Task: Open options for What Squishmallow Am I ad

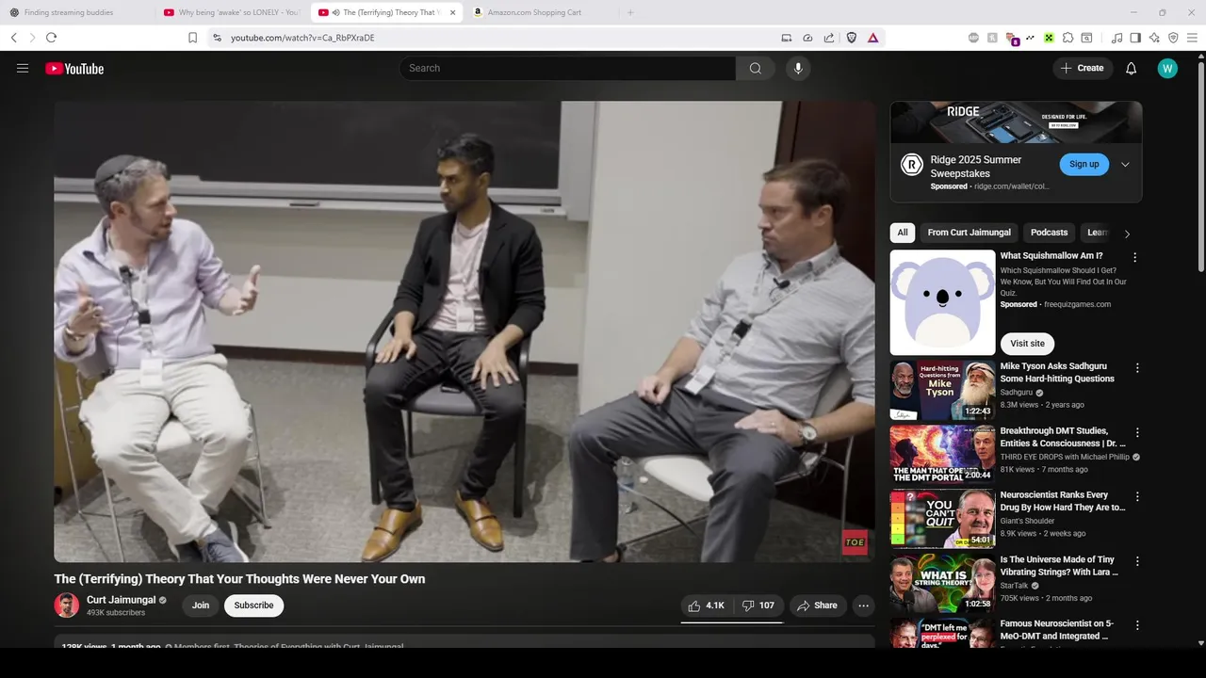Action: (x=1134, y=257)
